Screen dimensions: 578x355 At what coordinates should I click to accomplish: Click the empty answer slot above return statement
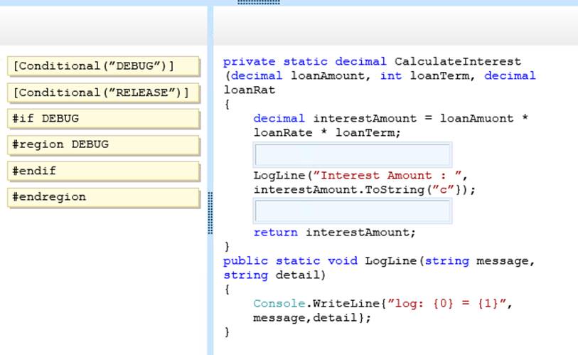353,211
